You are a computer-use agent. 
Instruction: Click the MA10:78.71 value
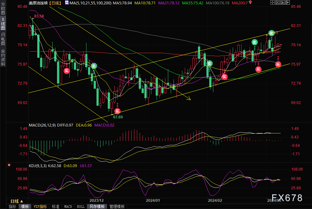145,3
